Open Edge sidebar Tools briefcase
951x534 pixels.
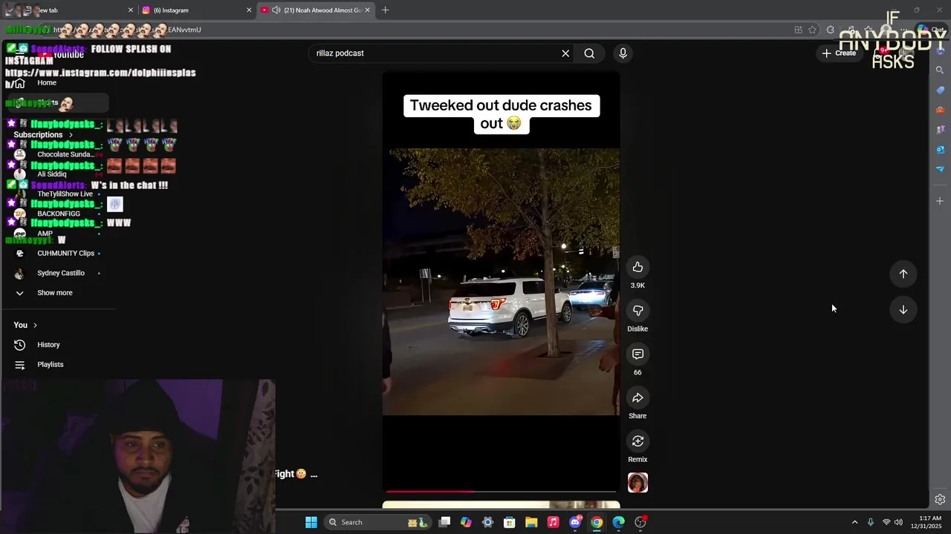(x=940, y=110)
